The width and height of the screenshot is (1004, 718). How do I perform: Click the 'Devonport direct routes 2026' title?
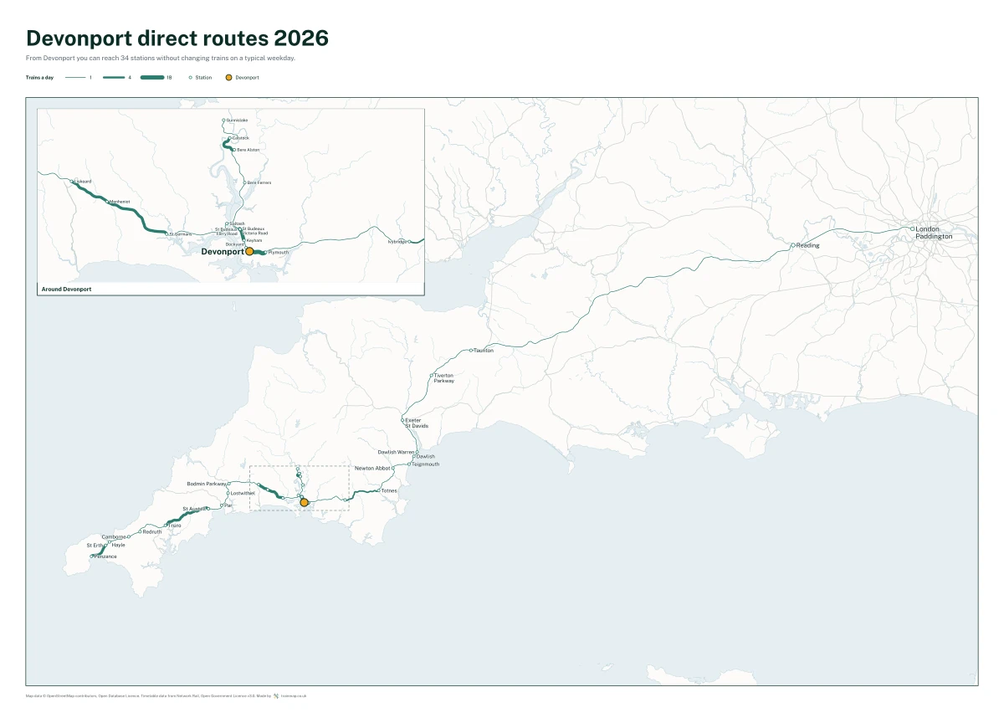177,38
